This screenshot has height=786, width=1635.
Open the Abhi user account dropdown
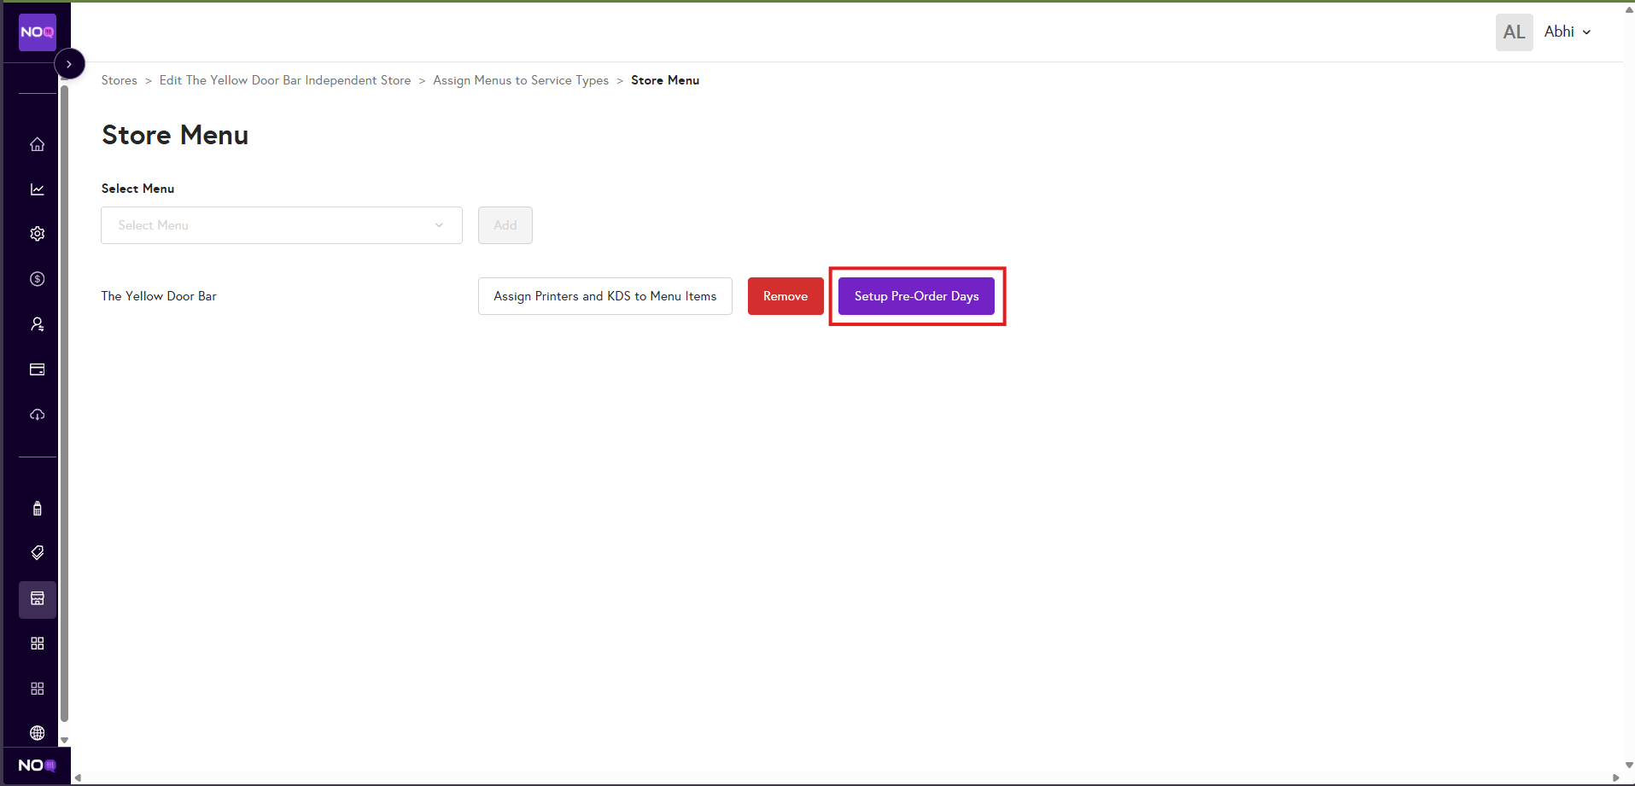(x=1567, y=32)
